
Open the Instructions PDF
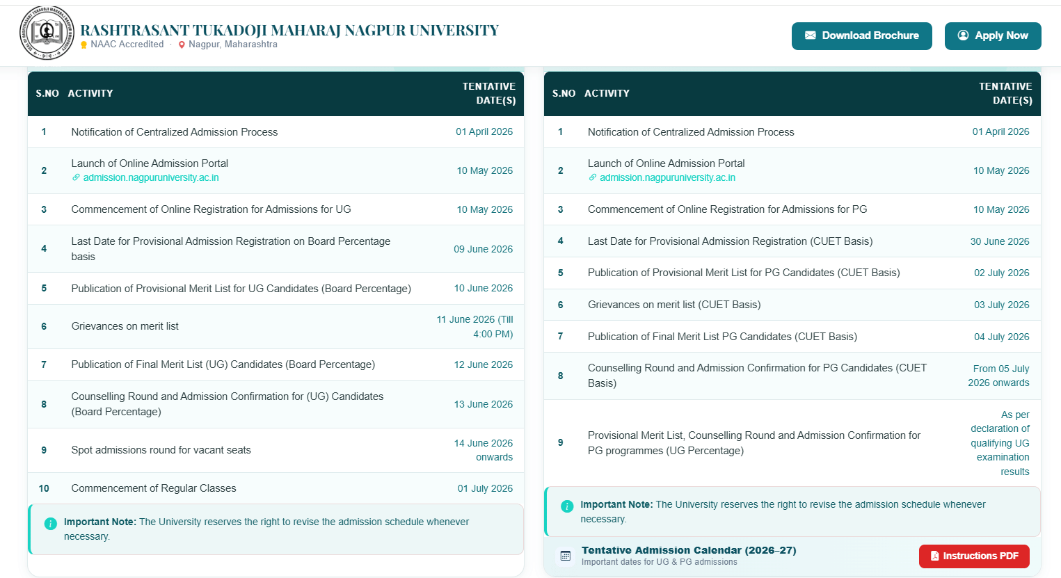click(x=974, y=556)
